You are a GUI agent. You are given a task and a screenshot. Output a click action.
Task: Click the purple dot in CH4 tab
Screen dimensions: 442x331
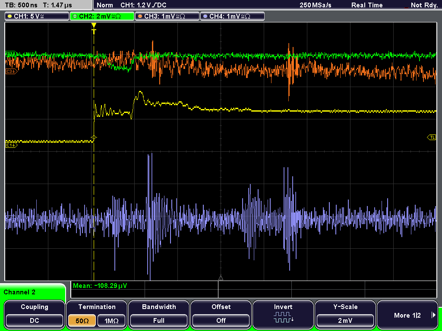click(205, 16)
